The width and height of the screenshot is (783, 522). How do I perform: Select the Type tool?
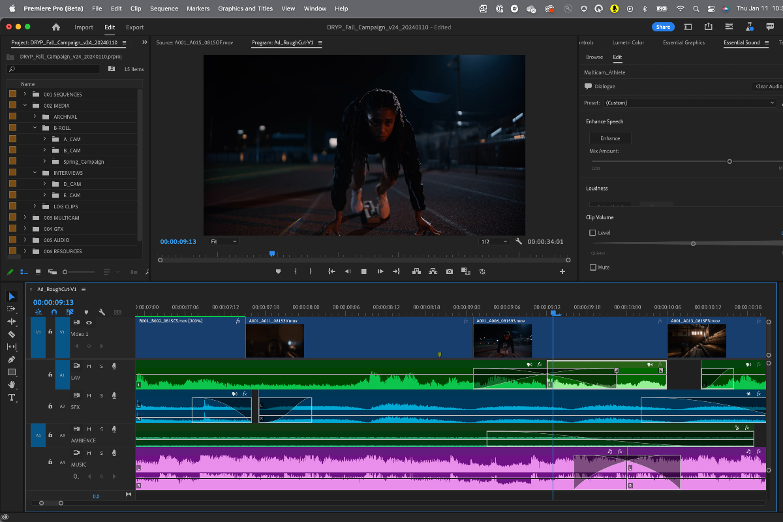click(12, 397)
